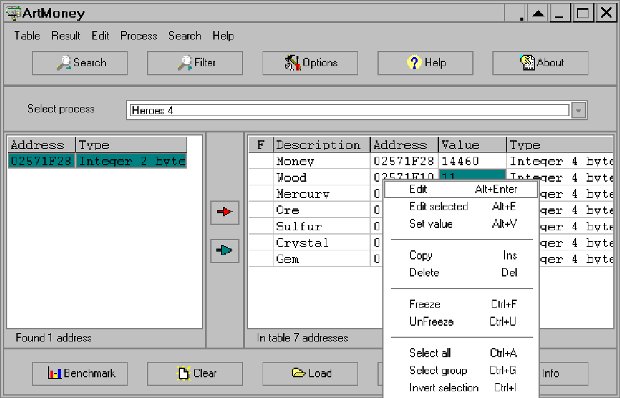The height and width of the screenshot is (398, 620).
Task: Click Integer 2 byte type cell
Action: [x=131, y=161]
